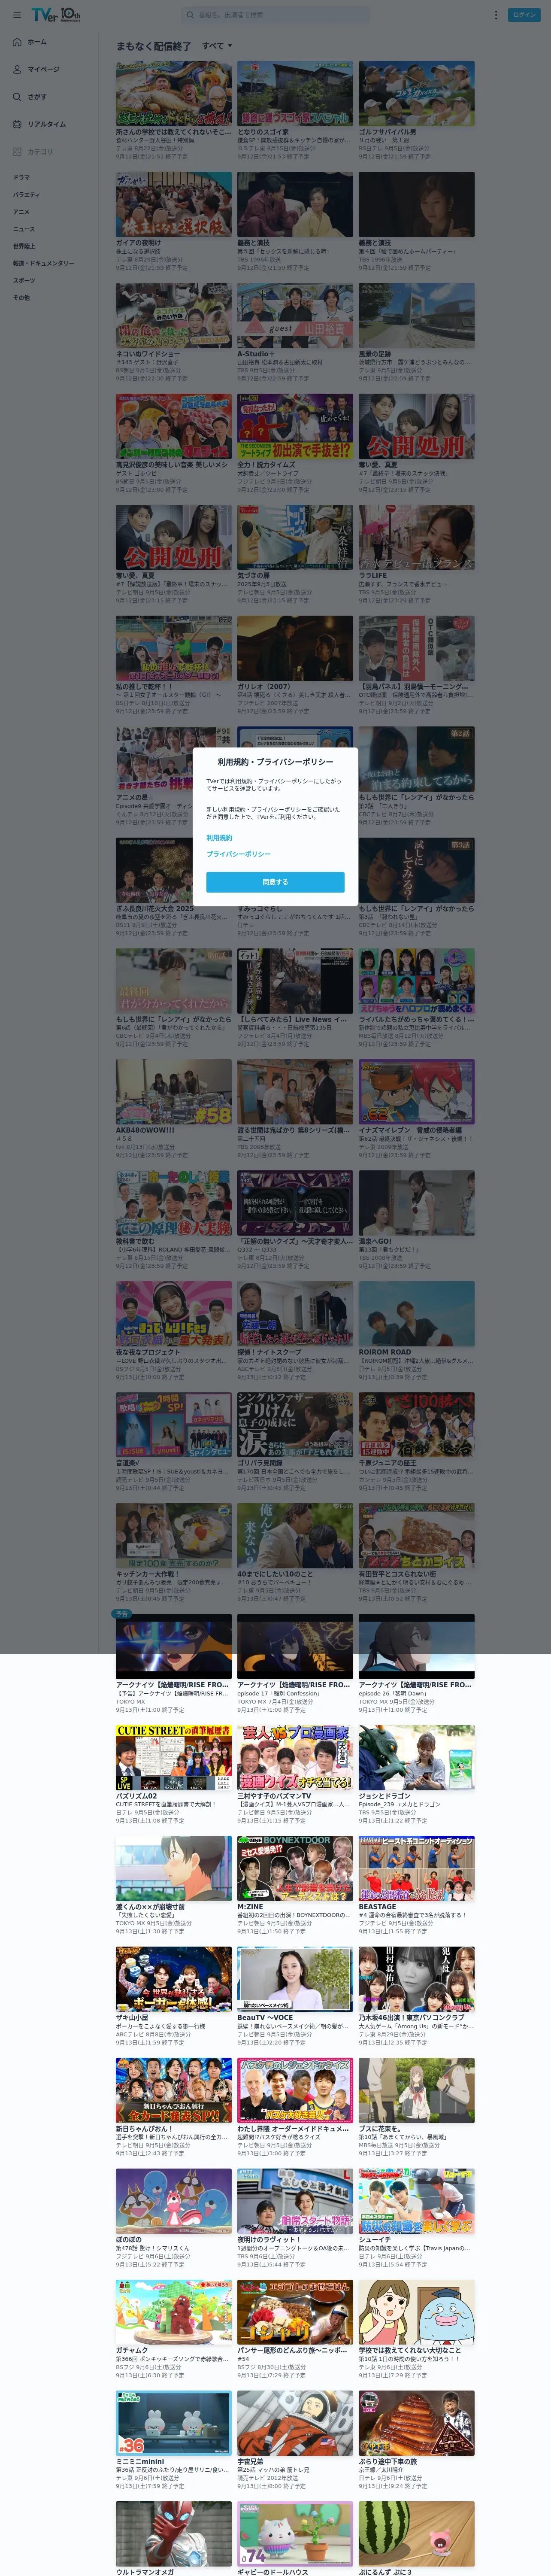Open M:ZINE BOYNEXTDOOR thumbnail
The image size is (551, 2576).
(x=294, y=1869)
